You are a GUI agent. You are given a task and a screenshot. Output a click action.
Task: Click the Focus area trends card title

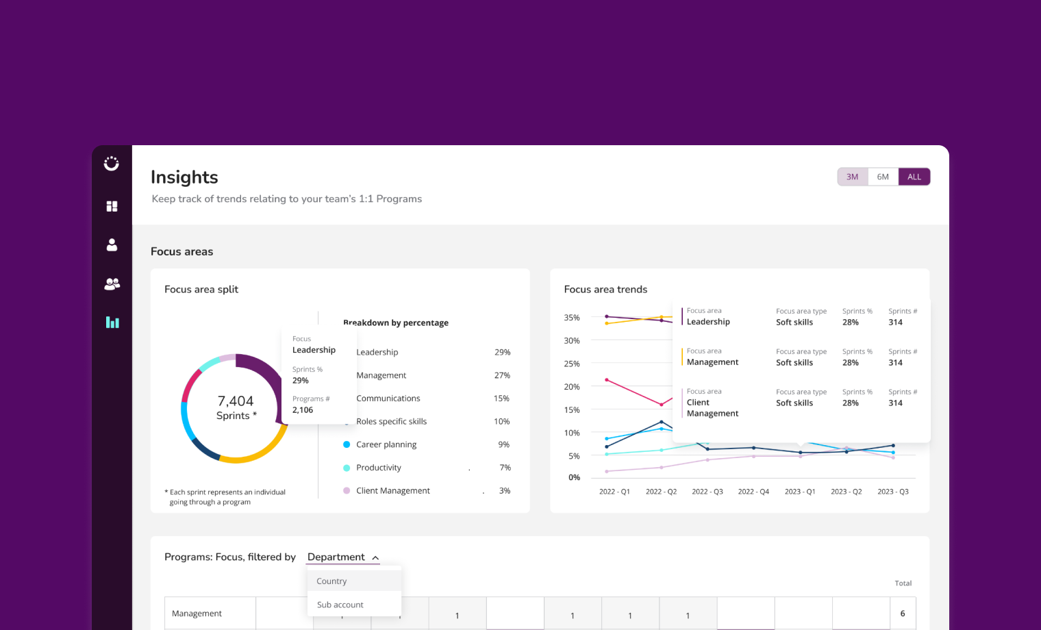pyautogui.click(x=605, y=289)
